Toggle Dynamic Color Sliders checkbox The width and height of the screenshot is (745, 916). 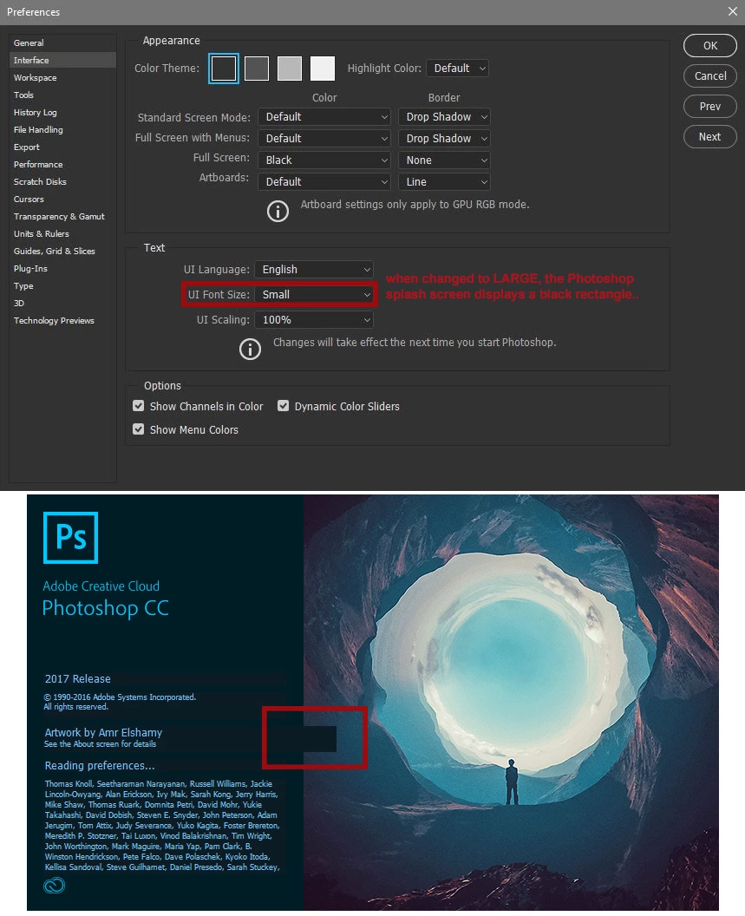coord(284,406)
